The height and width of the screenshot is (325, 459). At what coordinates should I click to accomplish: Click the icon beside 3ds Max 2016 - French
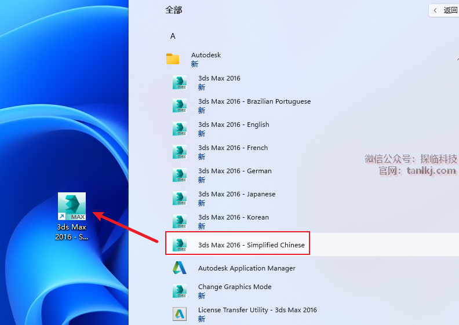[180, 152]
